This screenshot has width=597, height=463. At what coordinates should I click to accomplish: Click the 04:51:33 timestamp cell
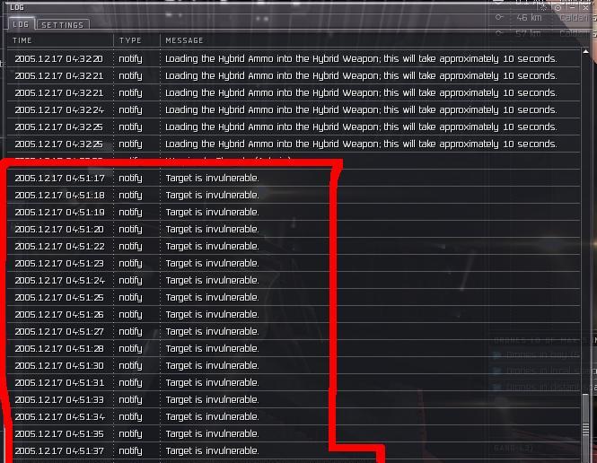[x=59, y=400]
